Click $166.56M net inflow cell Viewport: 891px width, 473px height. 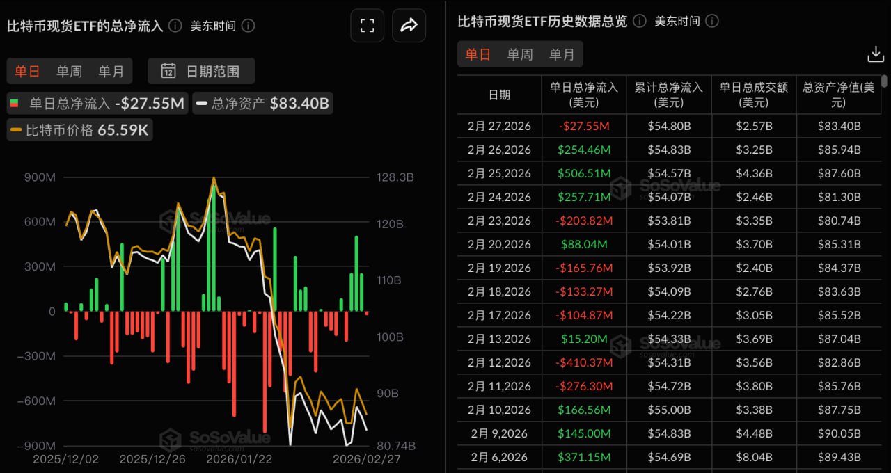(x=584, y=410)
